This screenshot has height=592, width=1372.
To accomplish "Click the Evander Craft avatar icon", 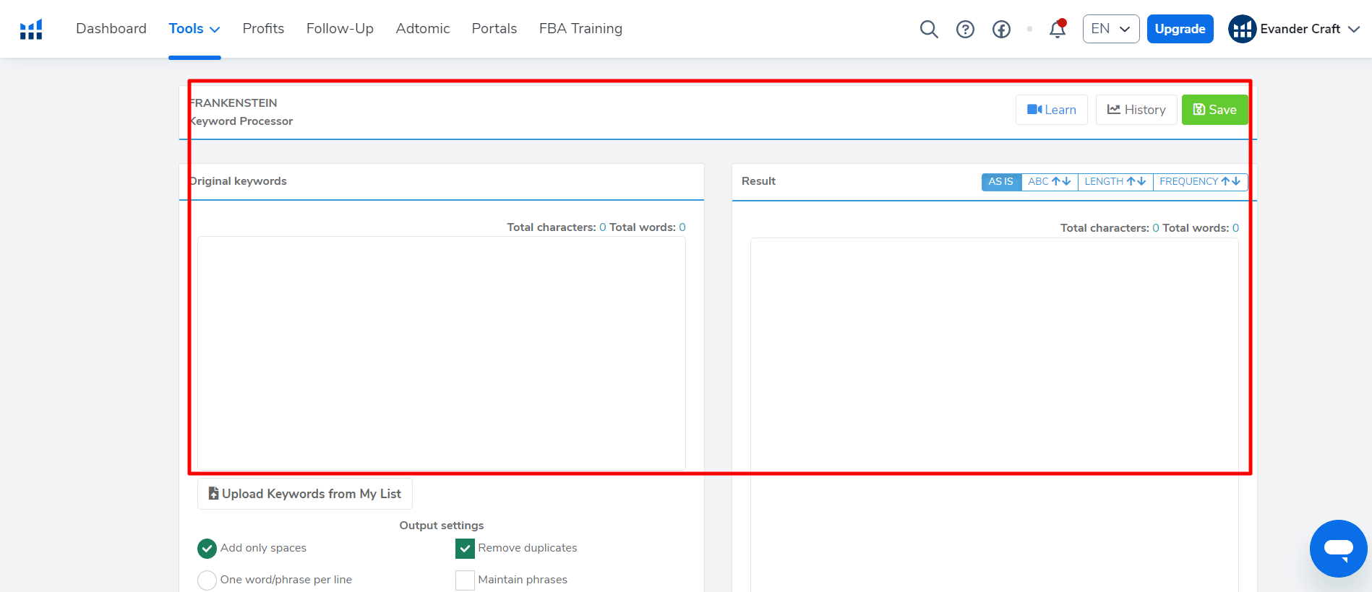I will (x=1242, y=29).
